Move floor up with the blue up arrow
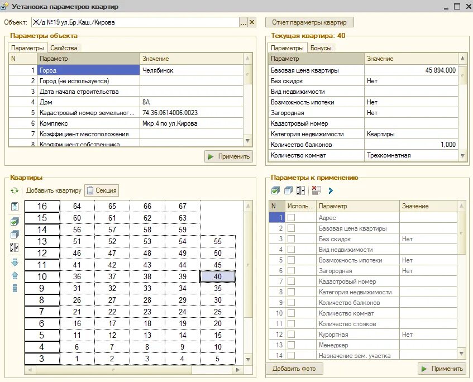This screenshot has height=382, width=473. click(15, 275)
